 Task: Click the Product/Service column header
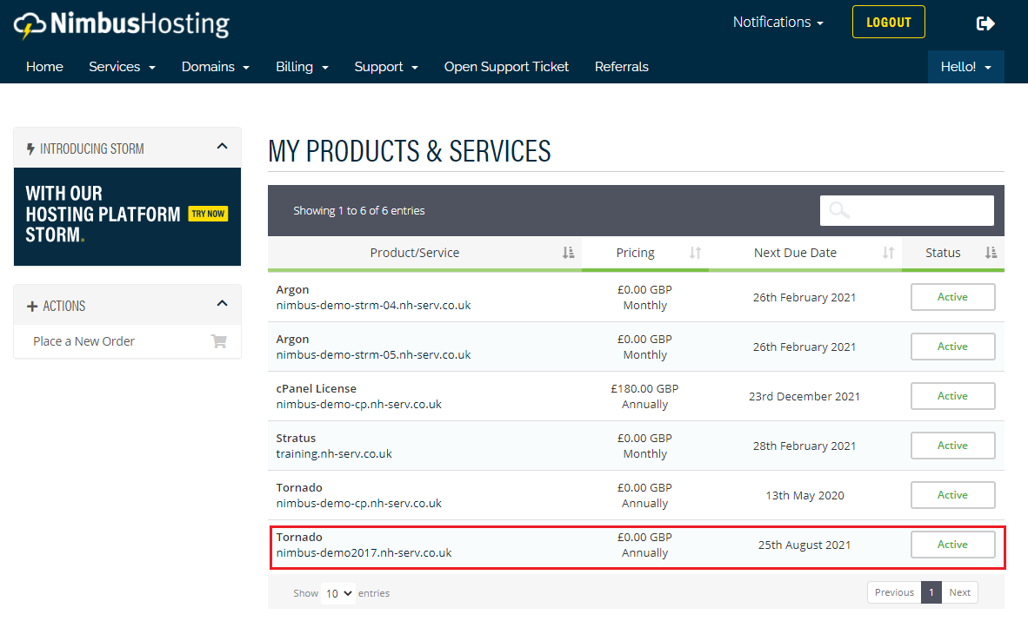[x=424, y=253]
